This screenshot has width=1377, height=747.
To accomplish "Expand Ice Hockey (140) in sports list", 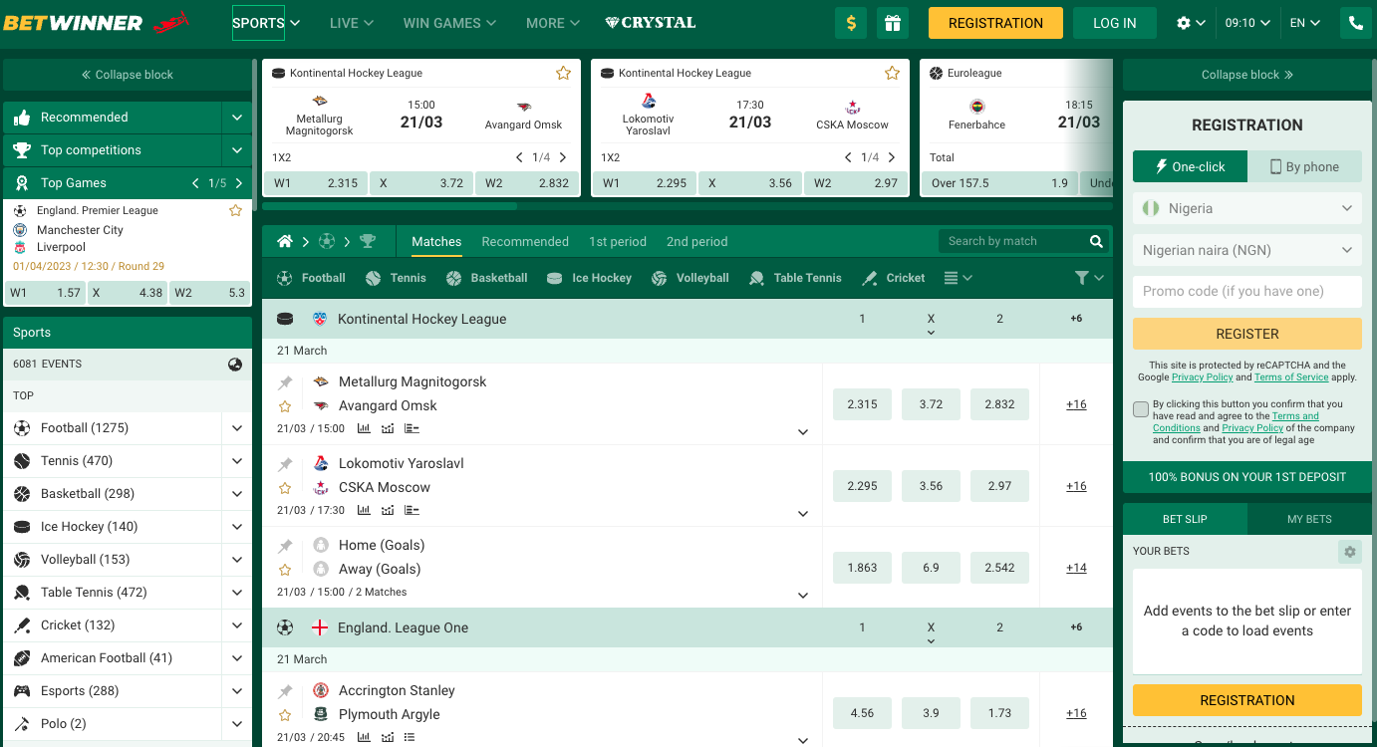I will tap(237, 527).
